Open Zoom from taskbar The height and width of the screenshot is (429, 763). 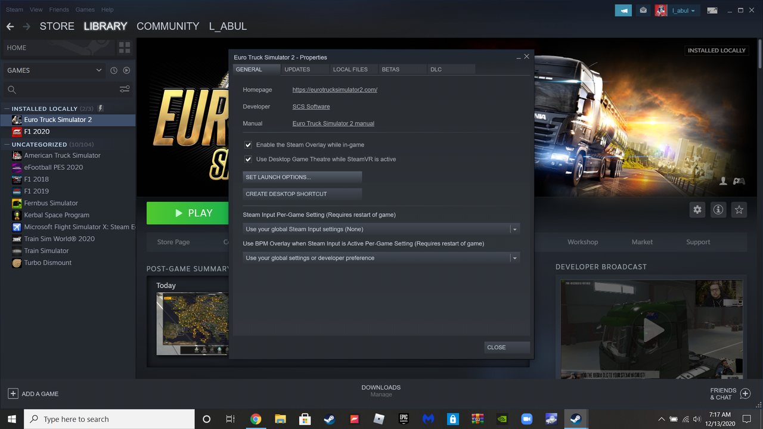pos(526,419)
